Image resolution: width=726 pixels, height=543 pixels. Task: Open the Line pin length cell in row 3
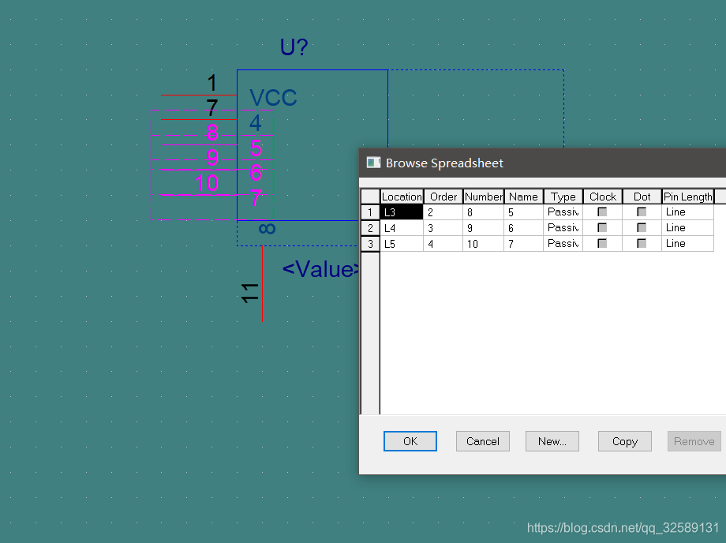point(687,244)
